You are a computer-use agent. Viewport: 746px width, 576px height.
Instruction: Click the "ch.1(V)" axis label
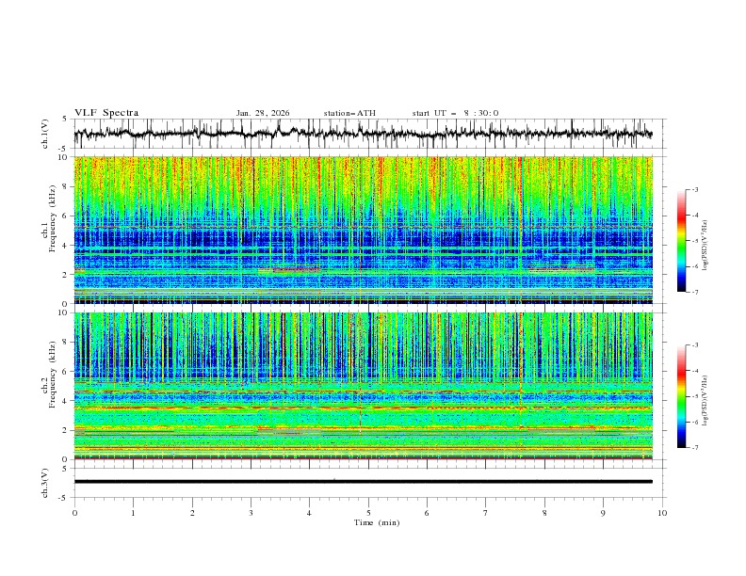46,134
